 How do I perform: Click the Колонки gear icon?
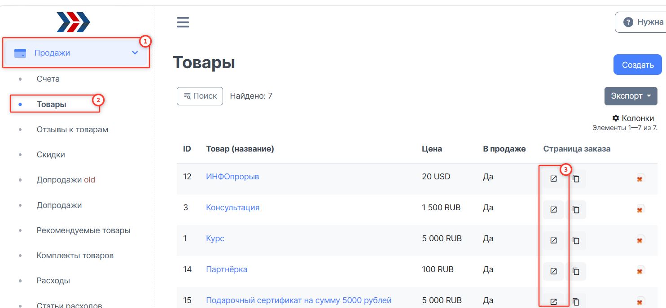(x=616, y=118)
